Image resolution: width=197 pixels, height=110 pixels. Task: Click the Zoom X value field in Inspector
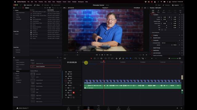165,17
